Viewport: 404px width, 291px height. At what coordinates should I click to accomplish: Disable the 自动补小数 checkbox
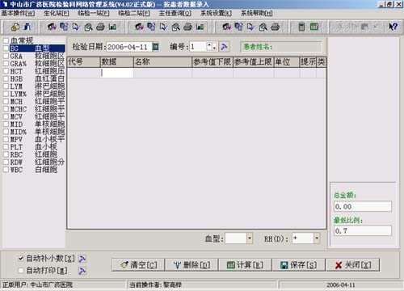click(x=21, y=259)
